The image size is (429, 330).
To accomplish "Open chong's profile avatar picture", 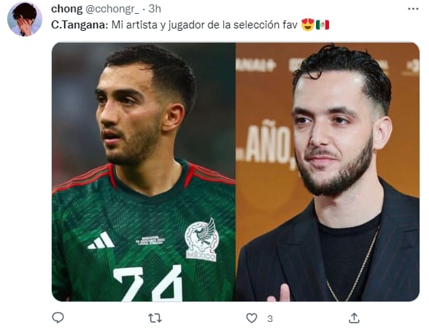I will (25, 19).
